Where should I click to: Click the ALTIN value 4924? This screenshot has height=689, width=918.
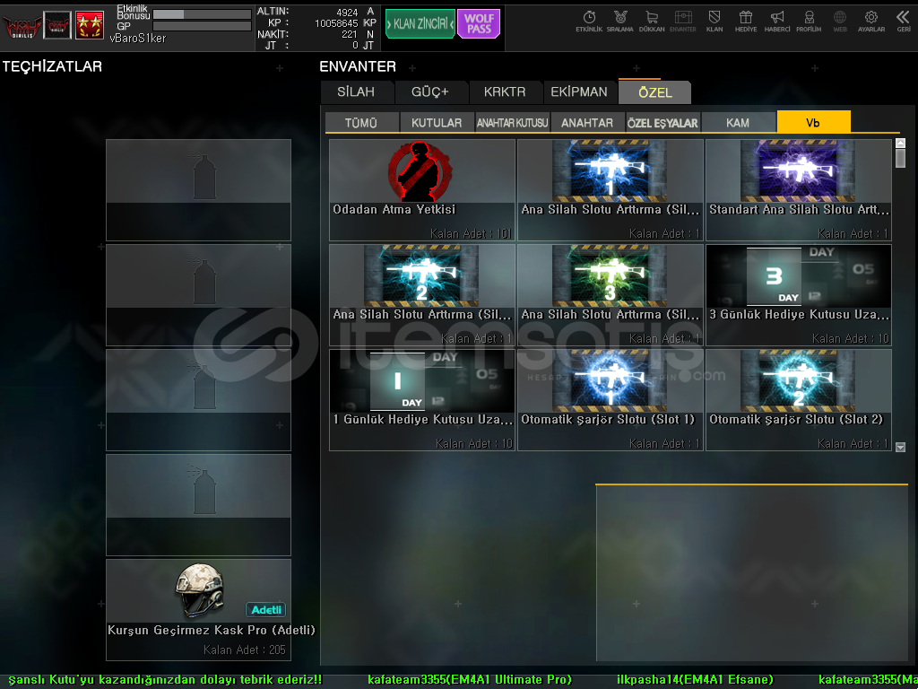[347, 12]
